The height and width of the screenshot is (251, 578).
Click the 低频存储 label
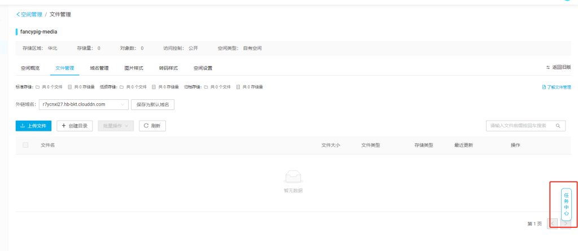click(x=109, y=87)
